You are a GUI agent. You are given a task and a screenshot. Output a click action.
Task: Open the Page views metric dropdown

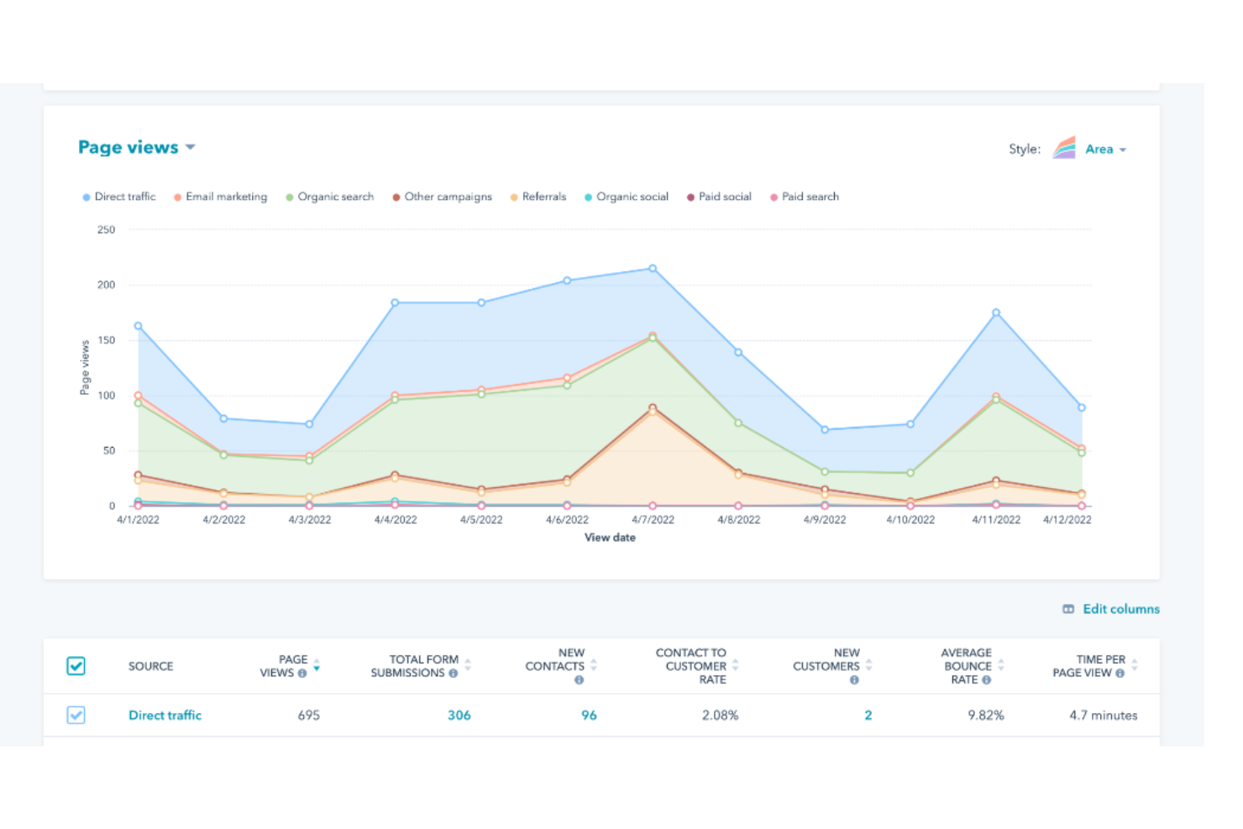191,147
